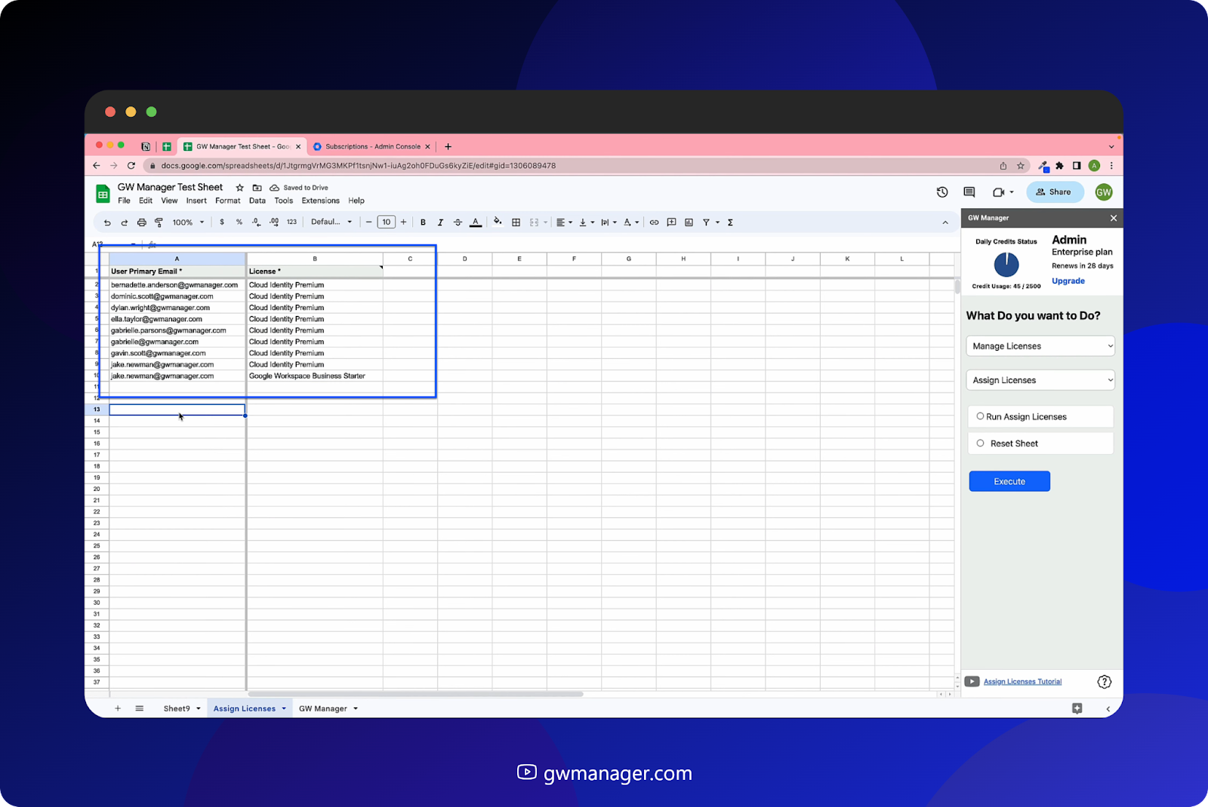Screen dimensions: 1208x807
Task: Collapse toolbar with chevron arrow
Action: point(945,222)
